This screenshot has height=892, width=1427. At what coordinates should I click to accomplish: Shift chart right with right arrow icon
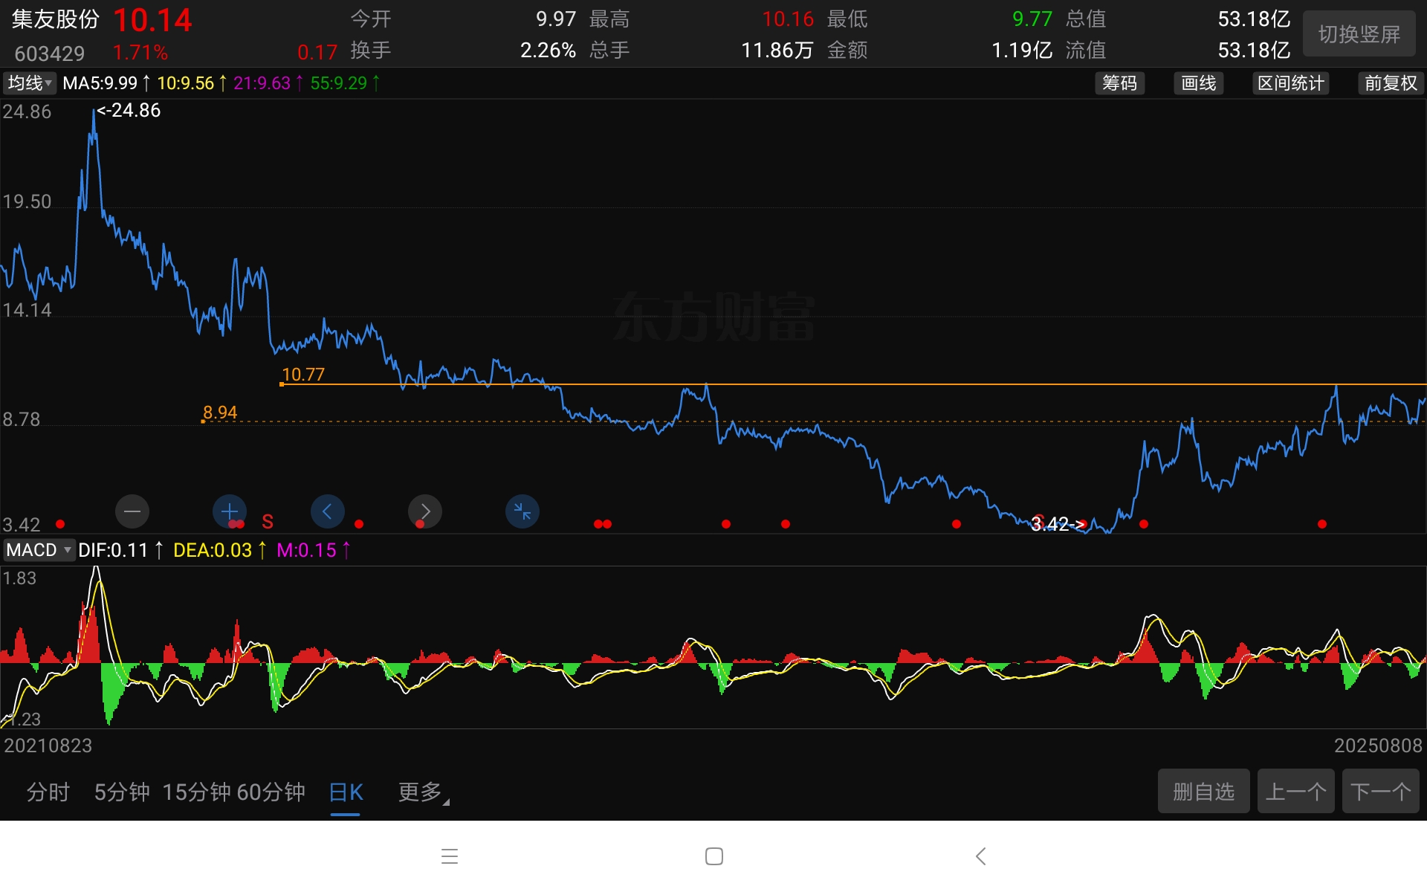425,511
